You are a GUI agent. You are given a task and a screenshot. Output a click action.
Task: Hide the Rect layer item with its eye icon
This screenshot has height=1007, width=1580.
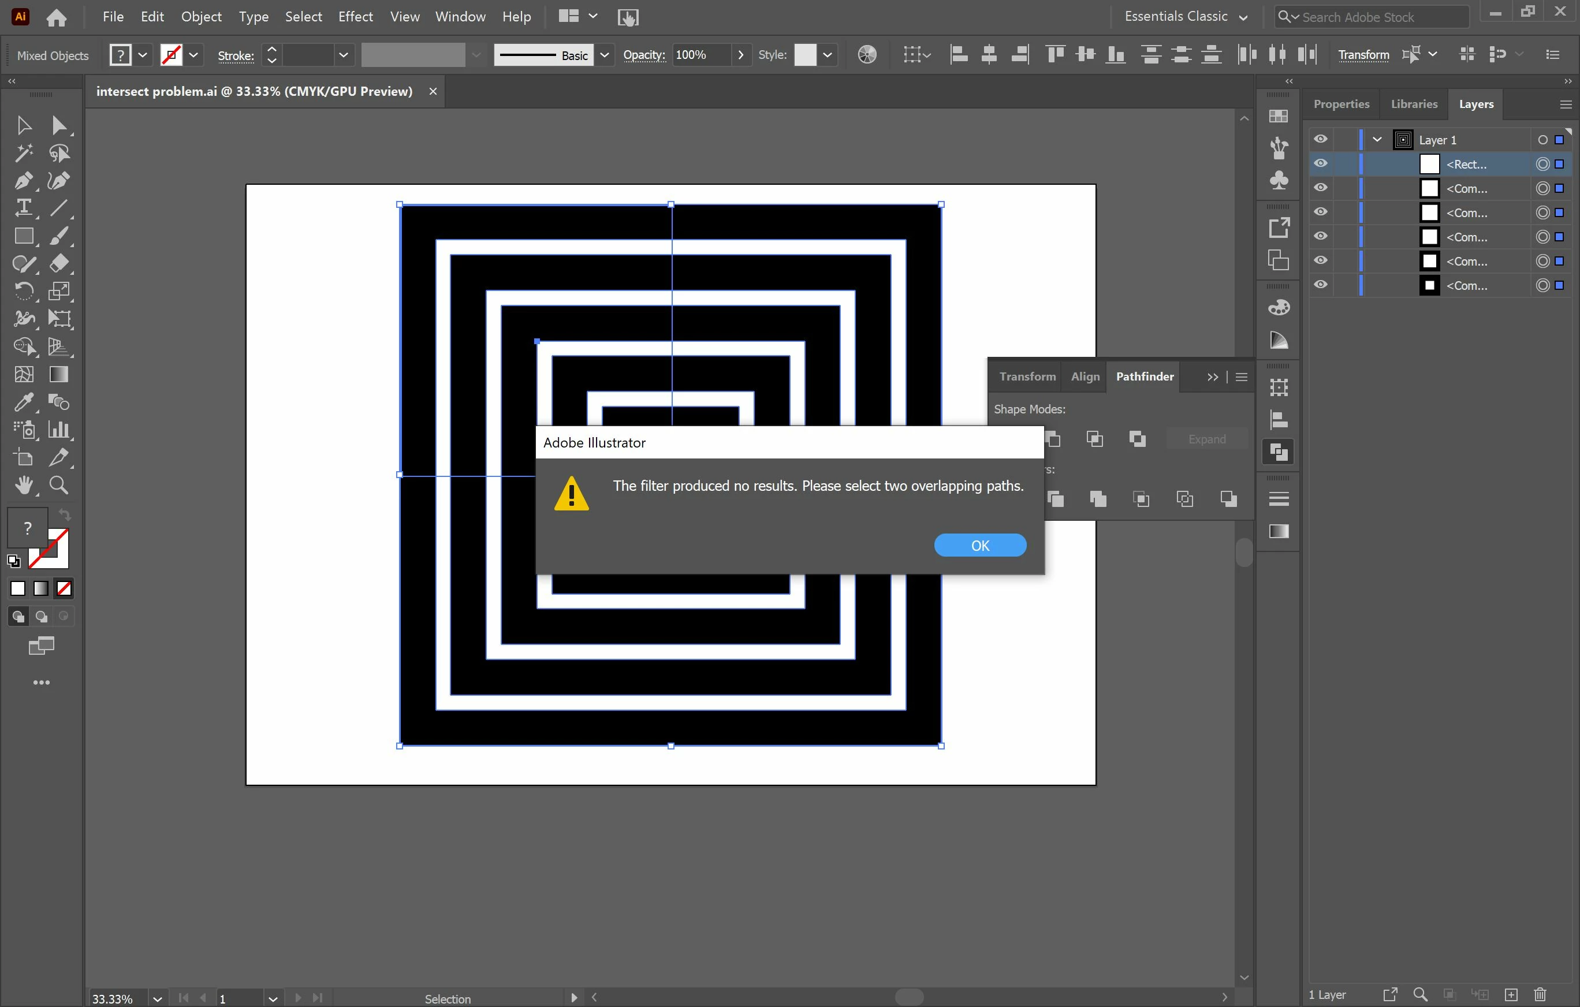[x=1320, y=163]
